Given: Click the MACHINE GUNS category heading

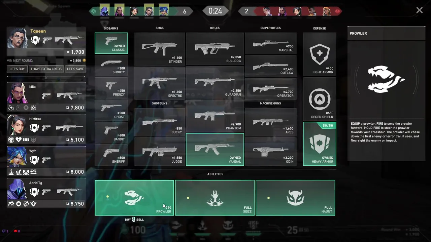Looking at the screenshot, I should pyautogui.click(x=270, y=103).
